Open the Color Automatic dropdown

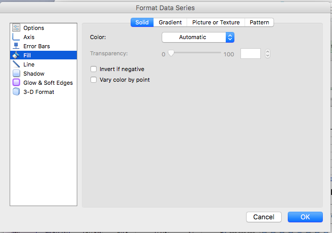198,37
